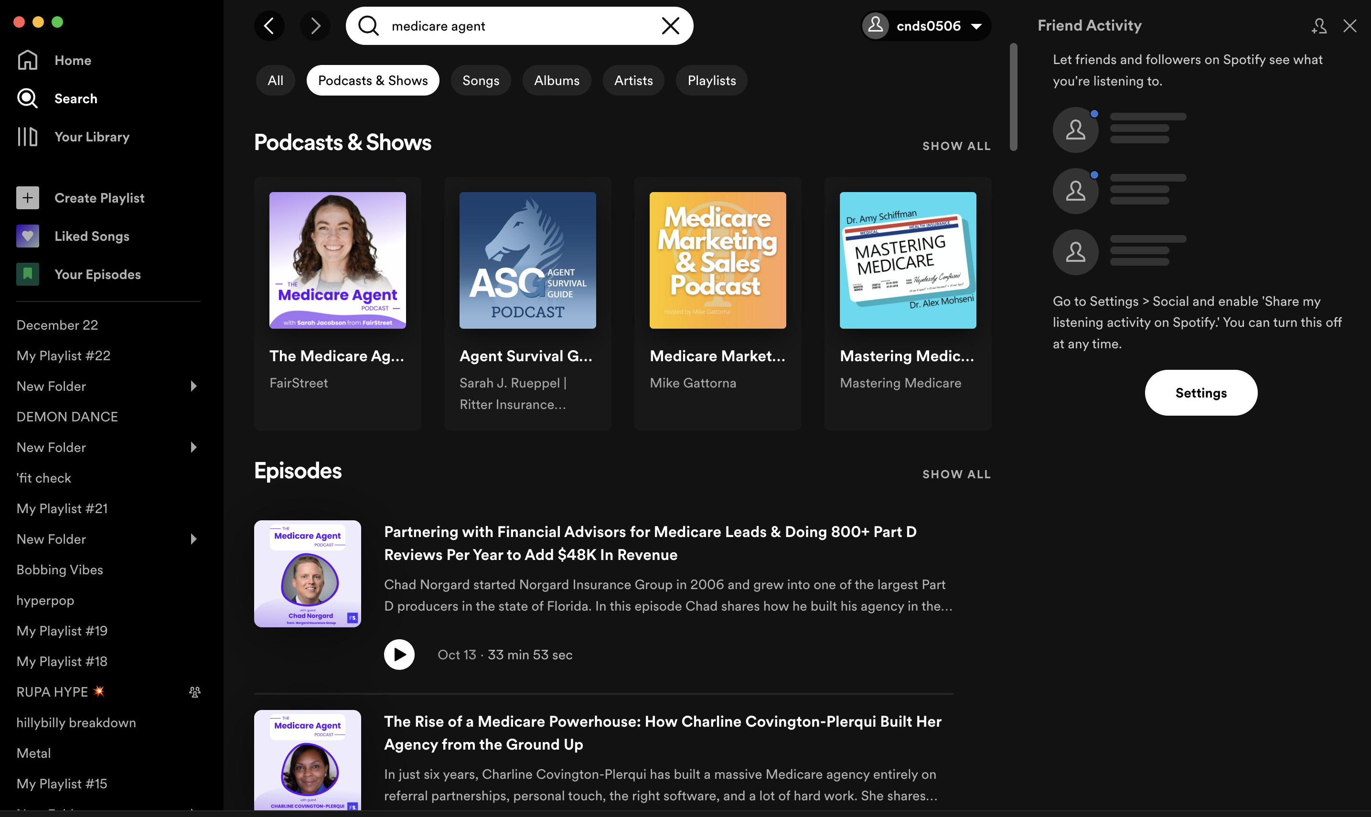
Task: Click the Create Playlist plus icon
Action: coord(28,198)
